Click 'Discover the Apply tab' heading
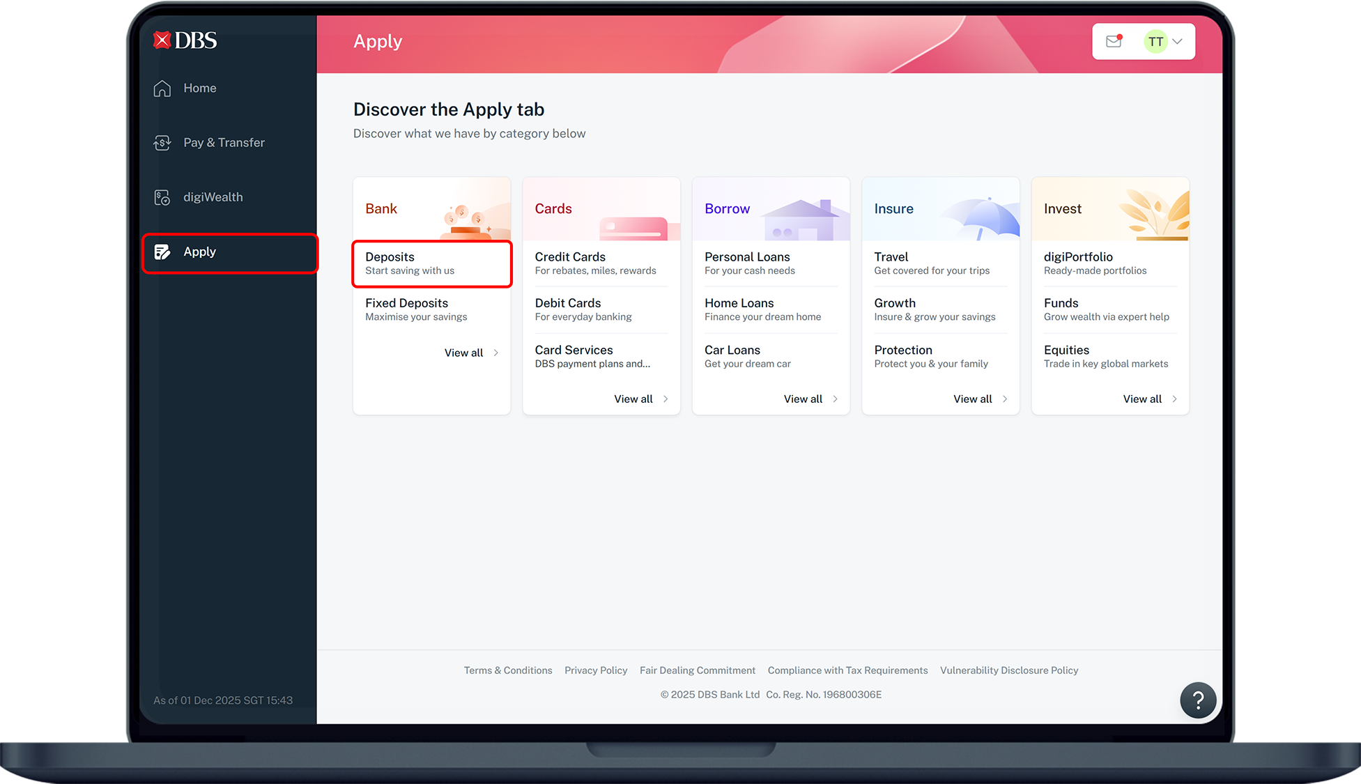The image size is (1361, 784). tap(449, 109)
